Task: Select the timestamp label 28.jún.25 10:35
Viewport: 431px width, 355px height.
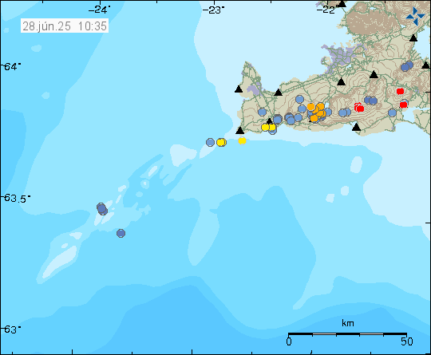Action: (x=65, y=26)
